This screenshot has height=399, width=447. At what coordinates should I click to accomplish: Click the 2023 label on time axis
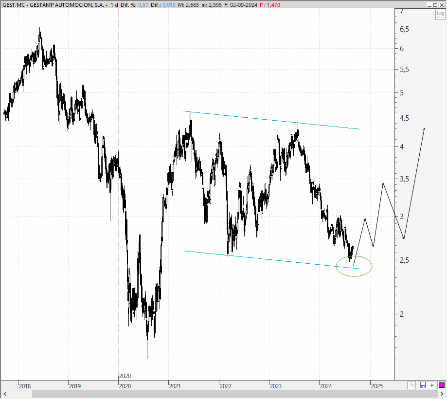click(x=276, y=386)
